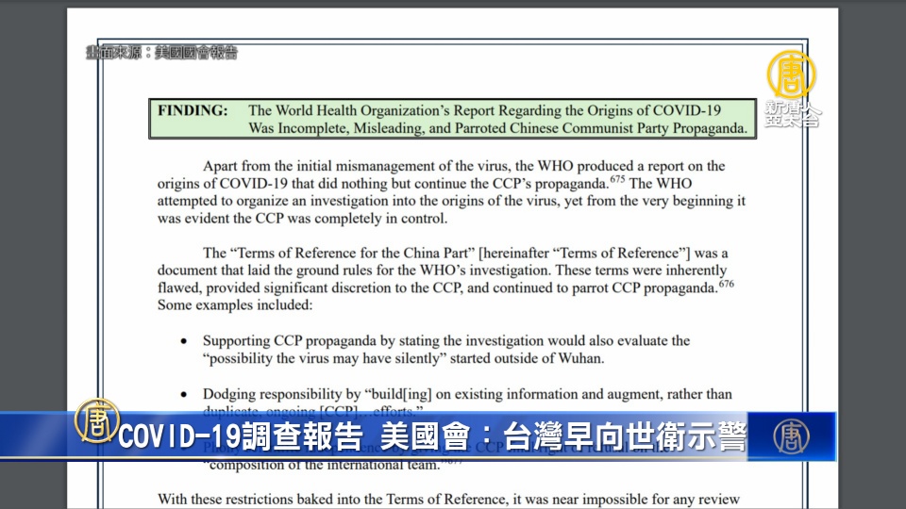Click the bullet before "Dodging responsibility"

(183, 394)
